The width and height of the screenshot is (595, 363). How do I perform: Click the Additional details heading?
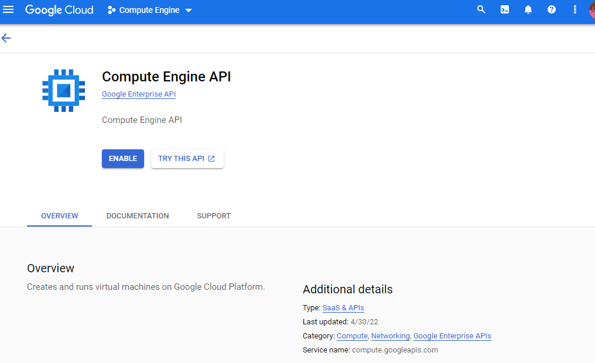click(348, 289)
